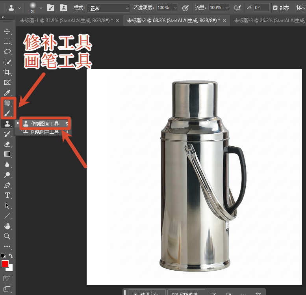
Task: Click the thermos image on canvas
Action: [x=203, y=176]
